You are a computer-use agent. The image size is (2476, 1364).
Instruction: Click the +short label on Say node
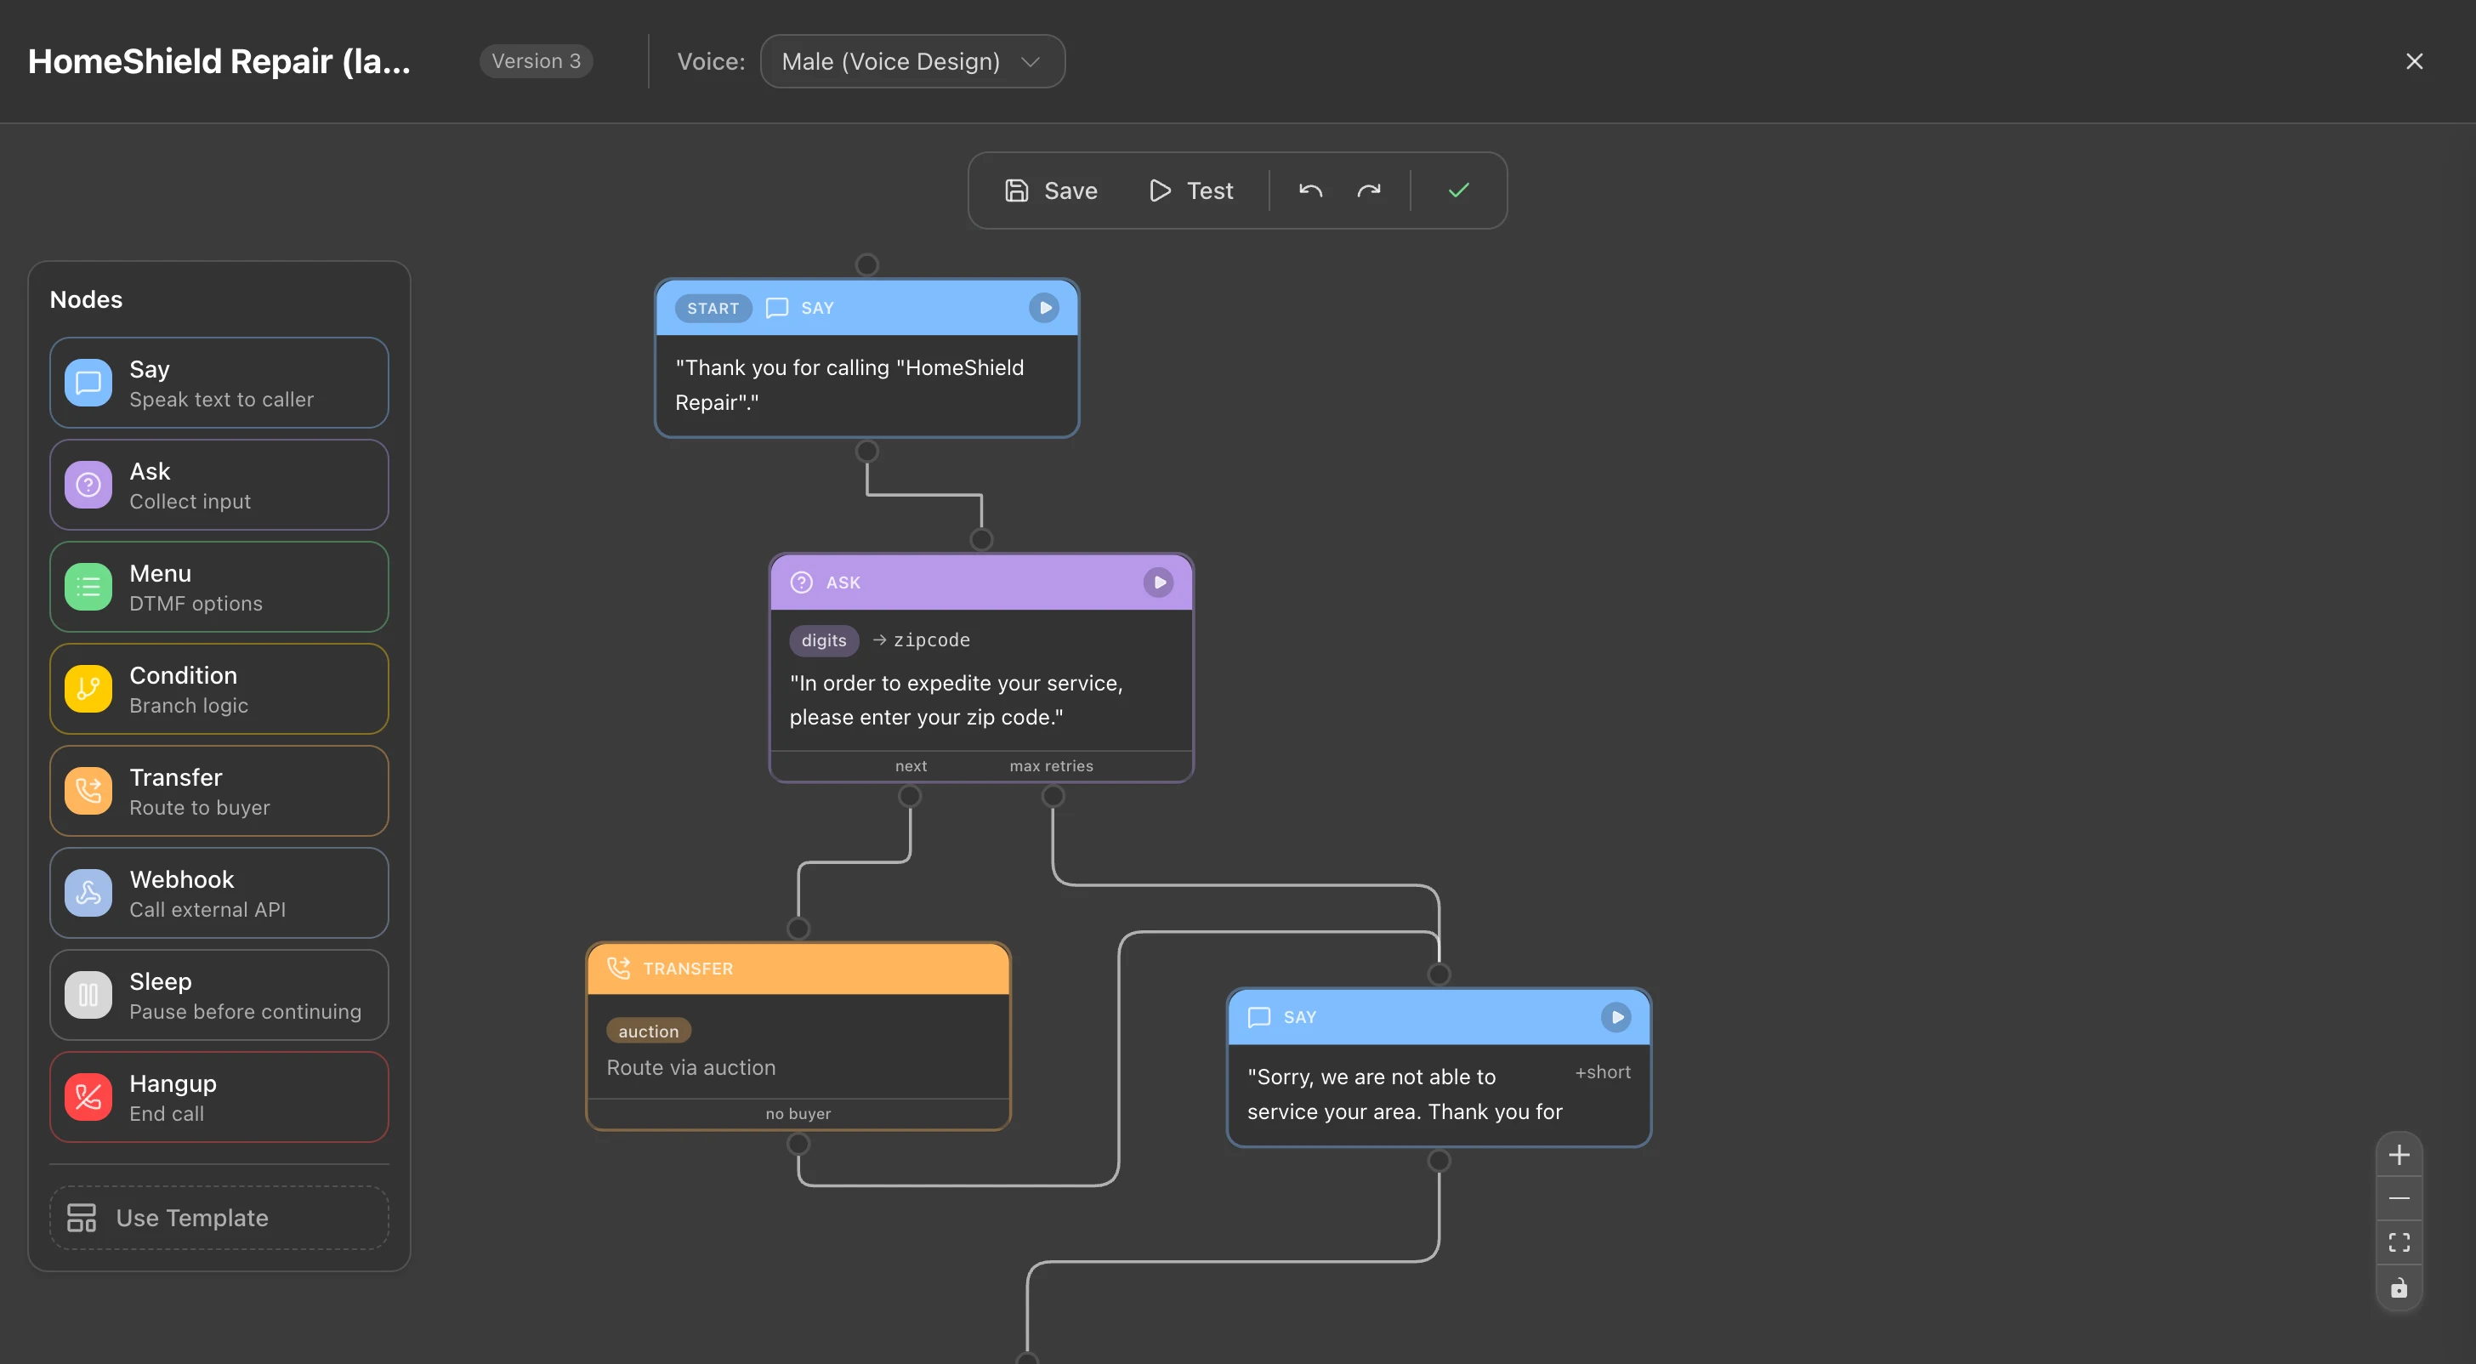click(x=1602, y=1071)
